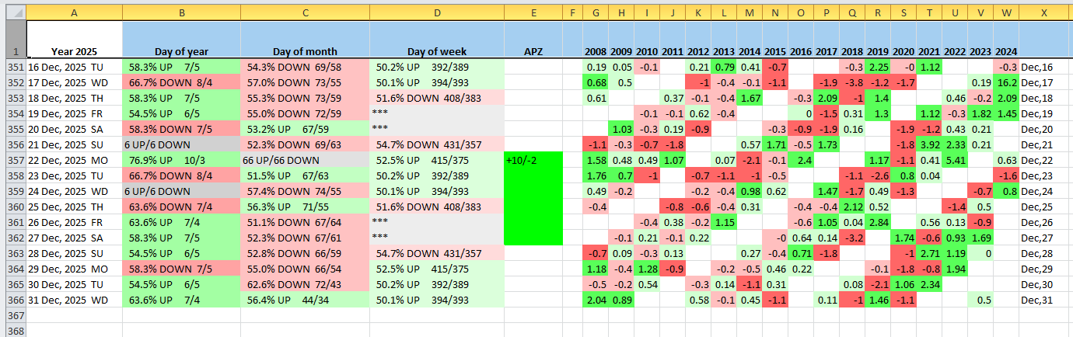Image resolution: width=1073 pixels, height=337 pixels.
Task: Select column X header
Action: (x=1045, y=13)
